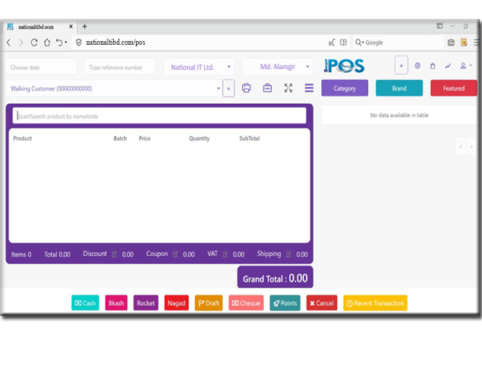Edit the VAT amount icon
Image resolution: width=482 pixels, height=369 pixels.
pos(225,254)
